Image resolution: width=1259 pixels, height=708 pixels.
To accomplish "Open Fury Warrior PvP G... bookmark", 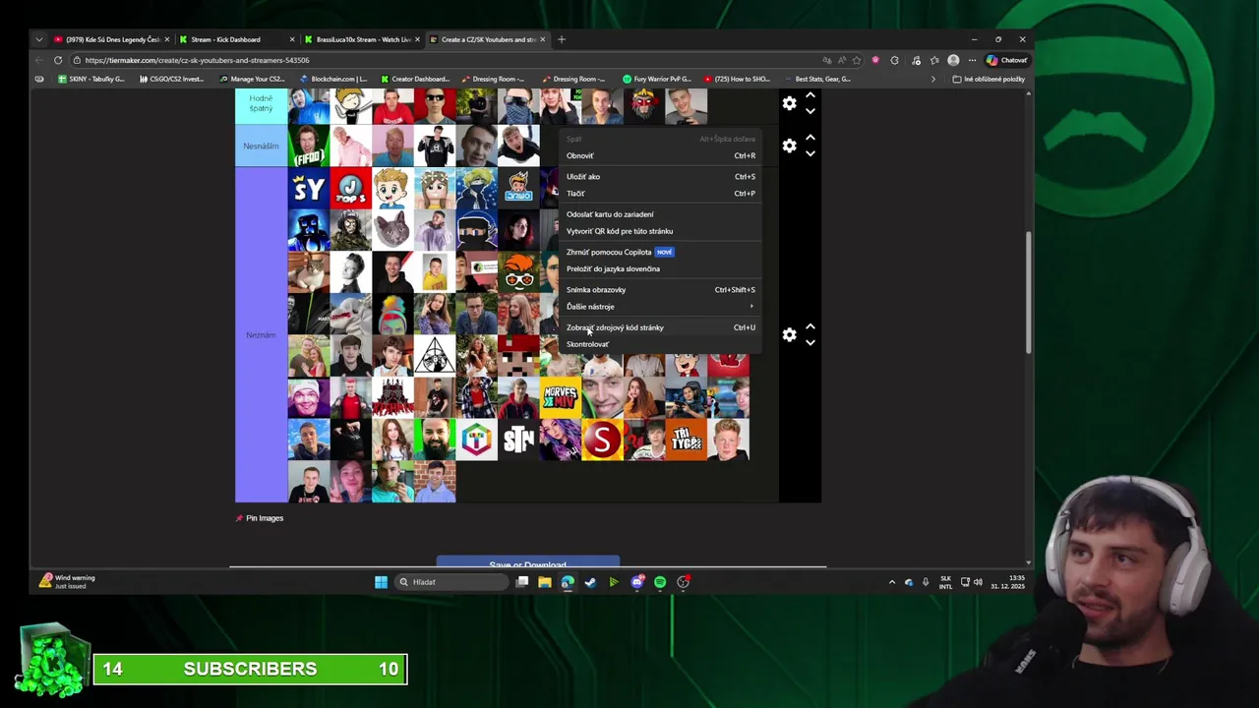I will tap(657, 79).
